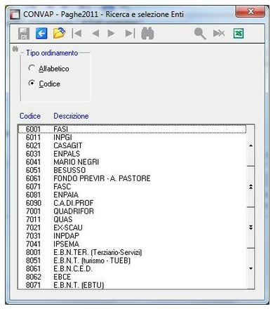Screen dimensions: 273x309
Task: Select row 6090 C.A.DI.PROF
Action: pos(132,203)
